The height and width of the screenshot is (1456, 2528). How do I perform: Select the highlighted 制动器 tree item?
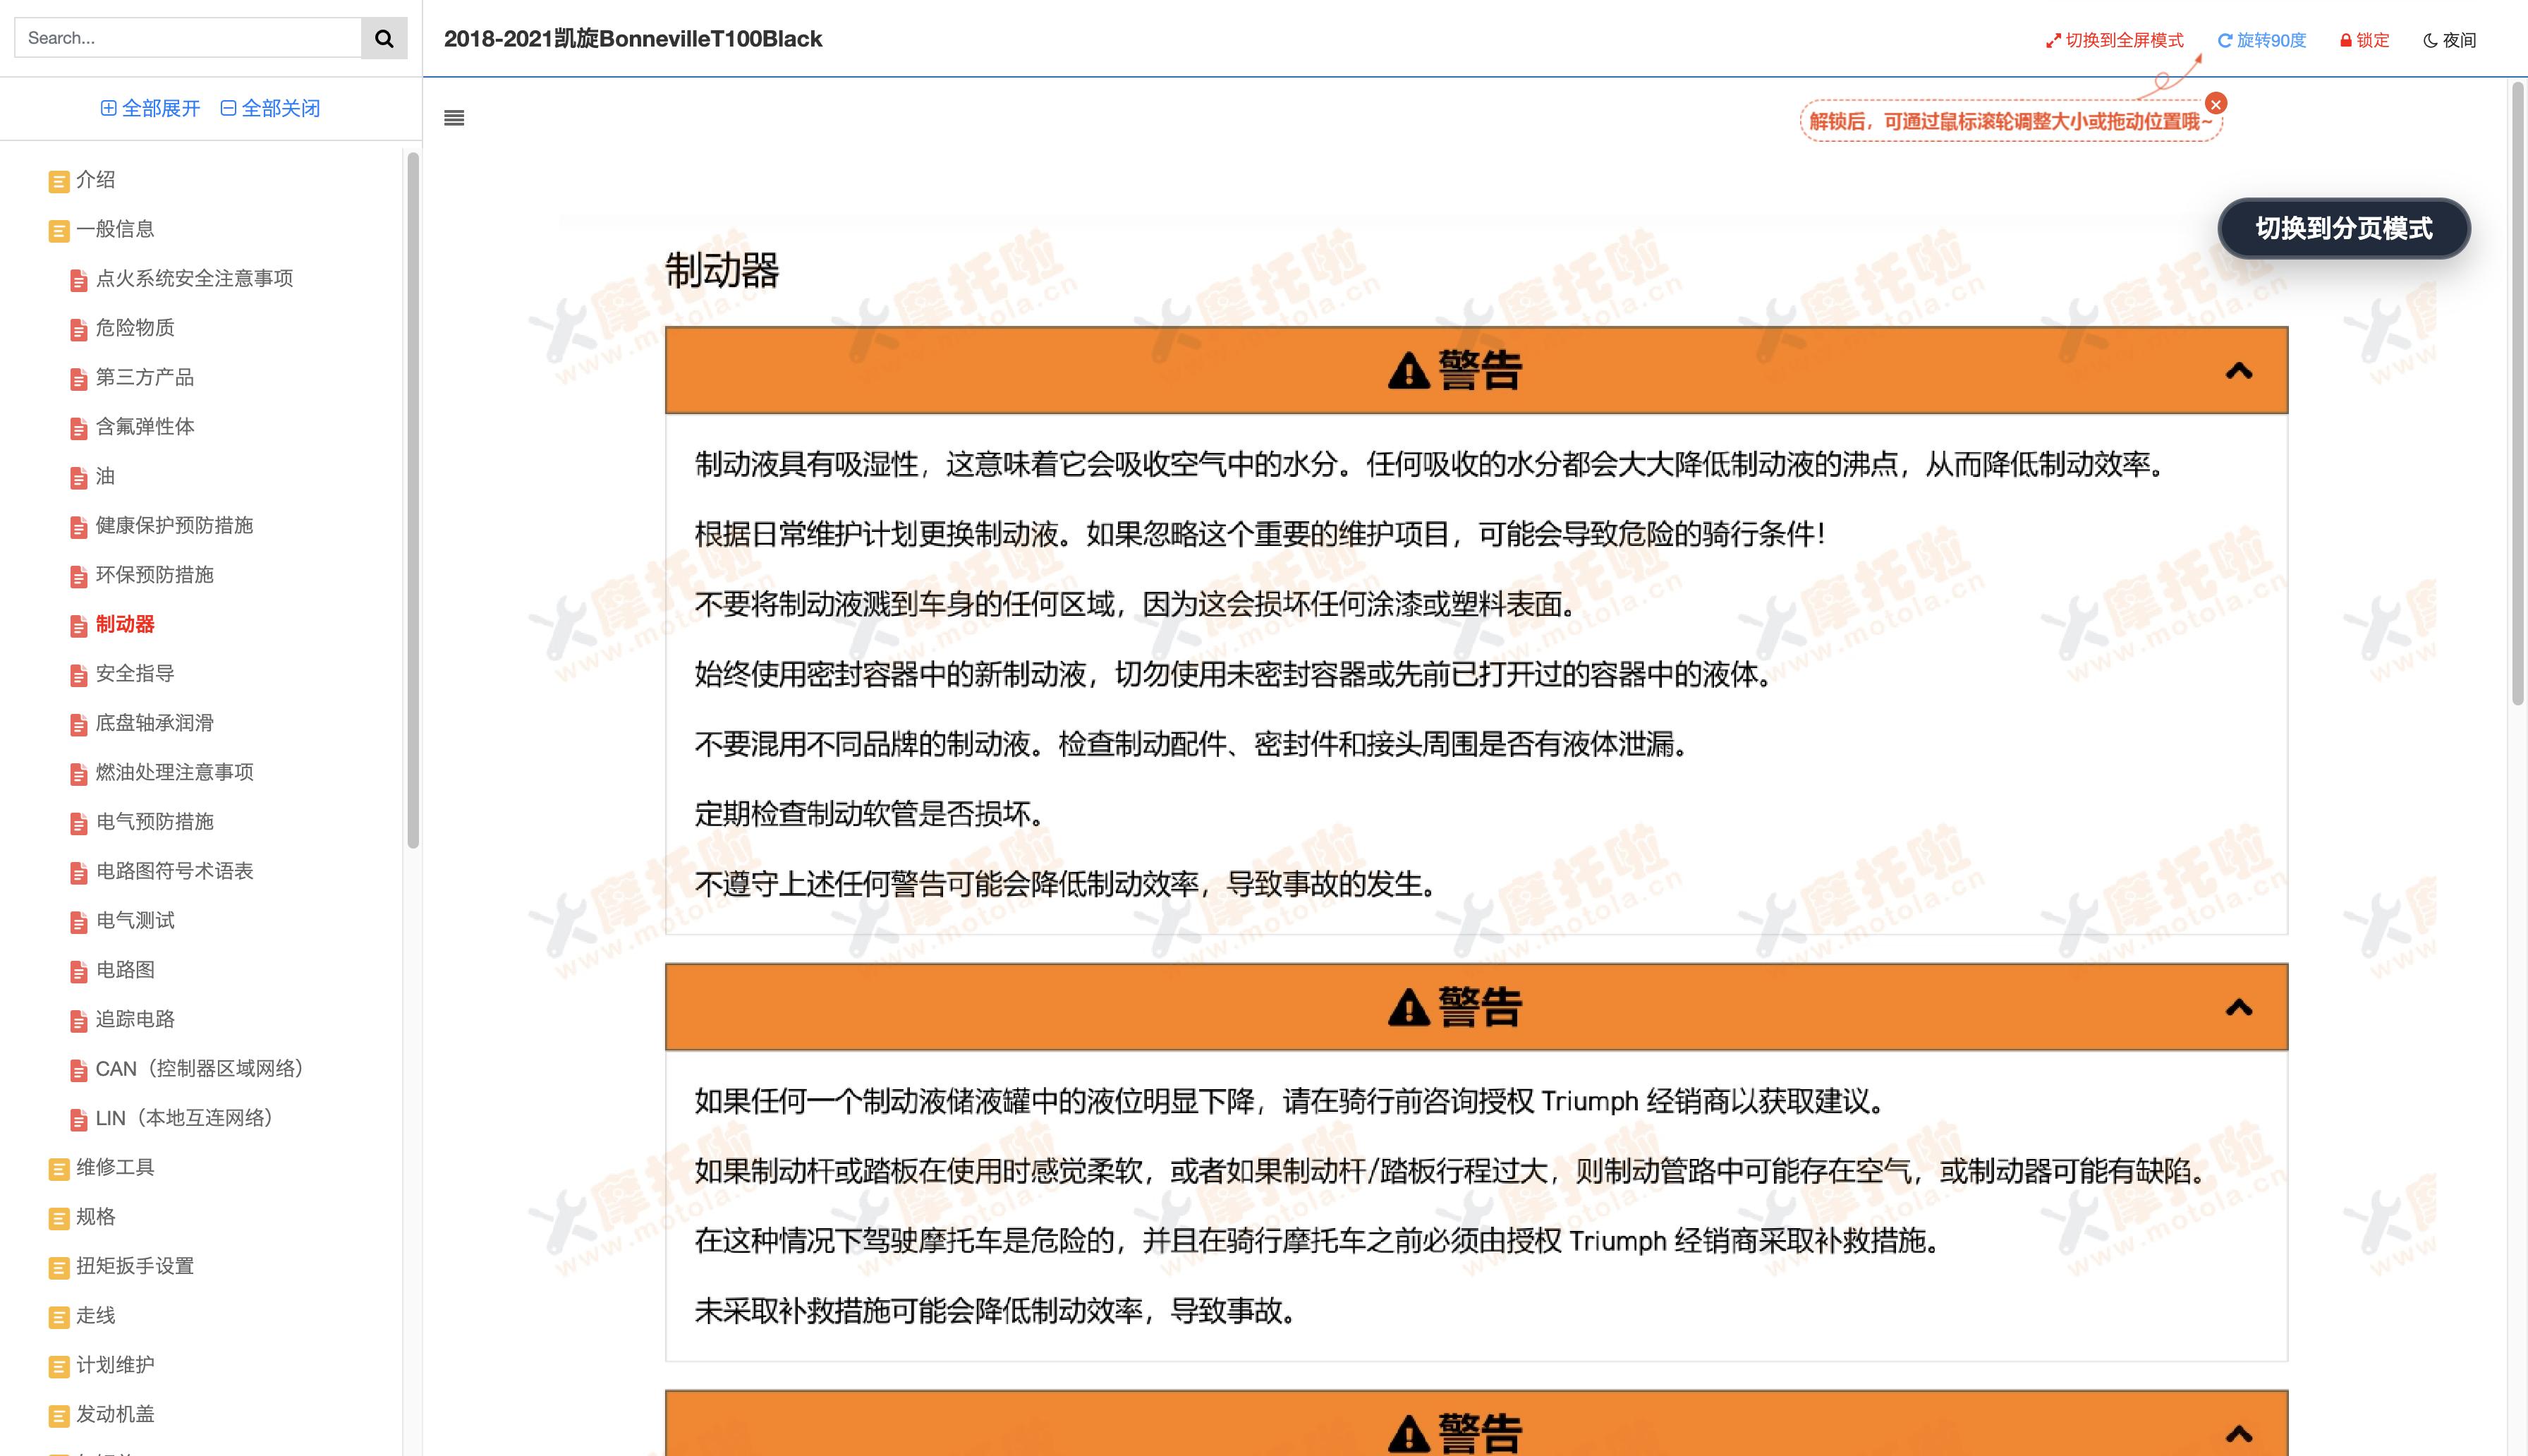click(125, 624)
